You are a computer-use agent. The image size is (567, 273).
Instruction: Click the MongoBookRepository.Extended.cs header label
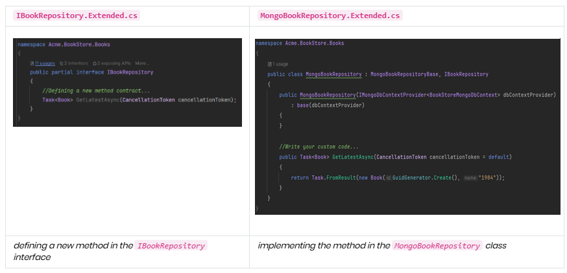pos(330,16)
